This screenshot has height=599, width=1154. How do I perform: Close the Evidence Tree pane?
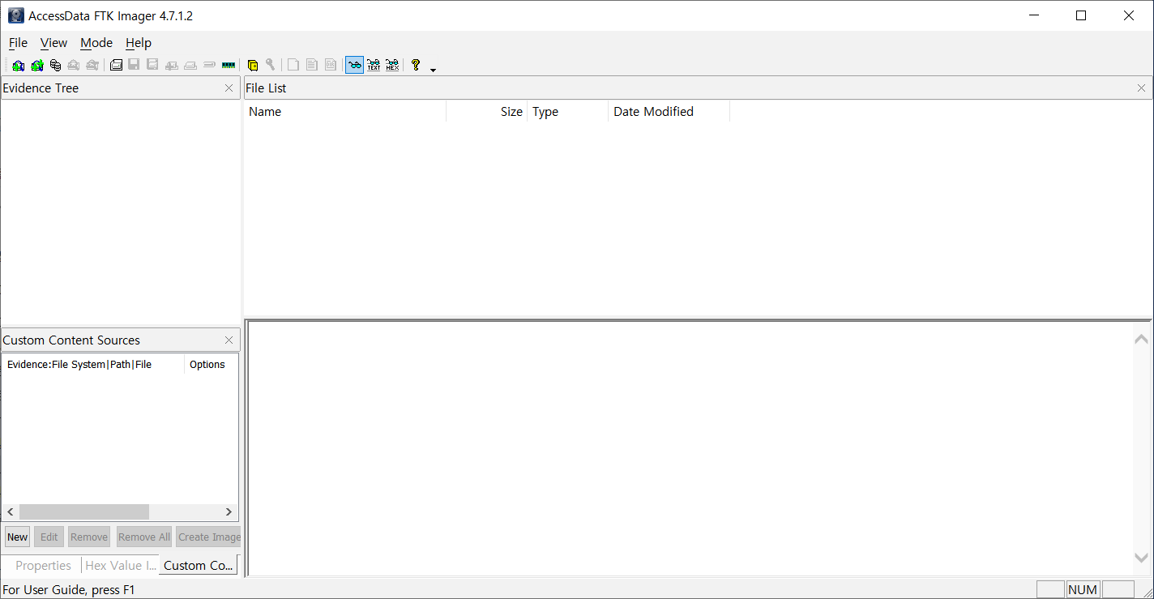coord(229,88)
